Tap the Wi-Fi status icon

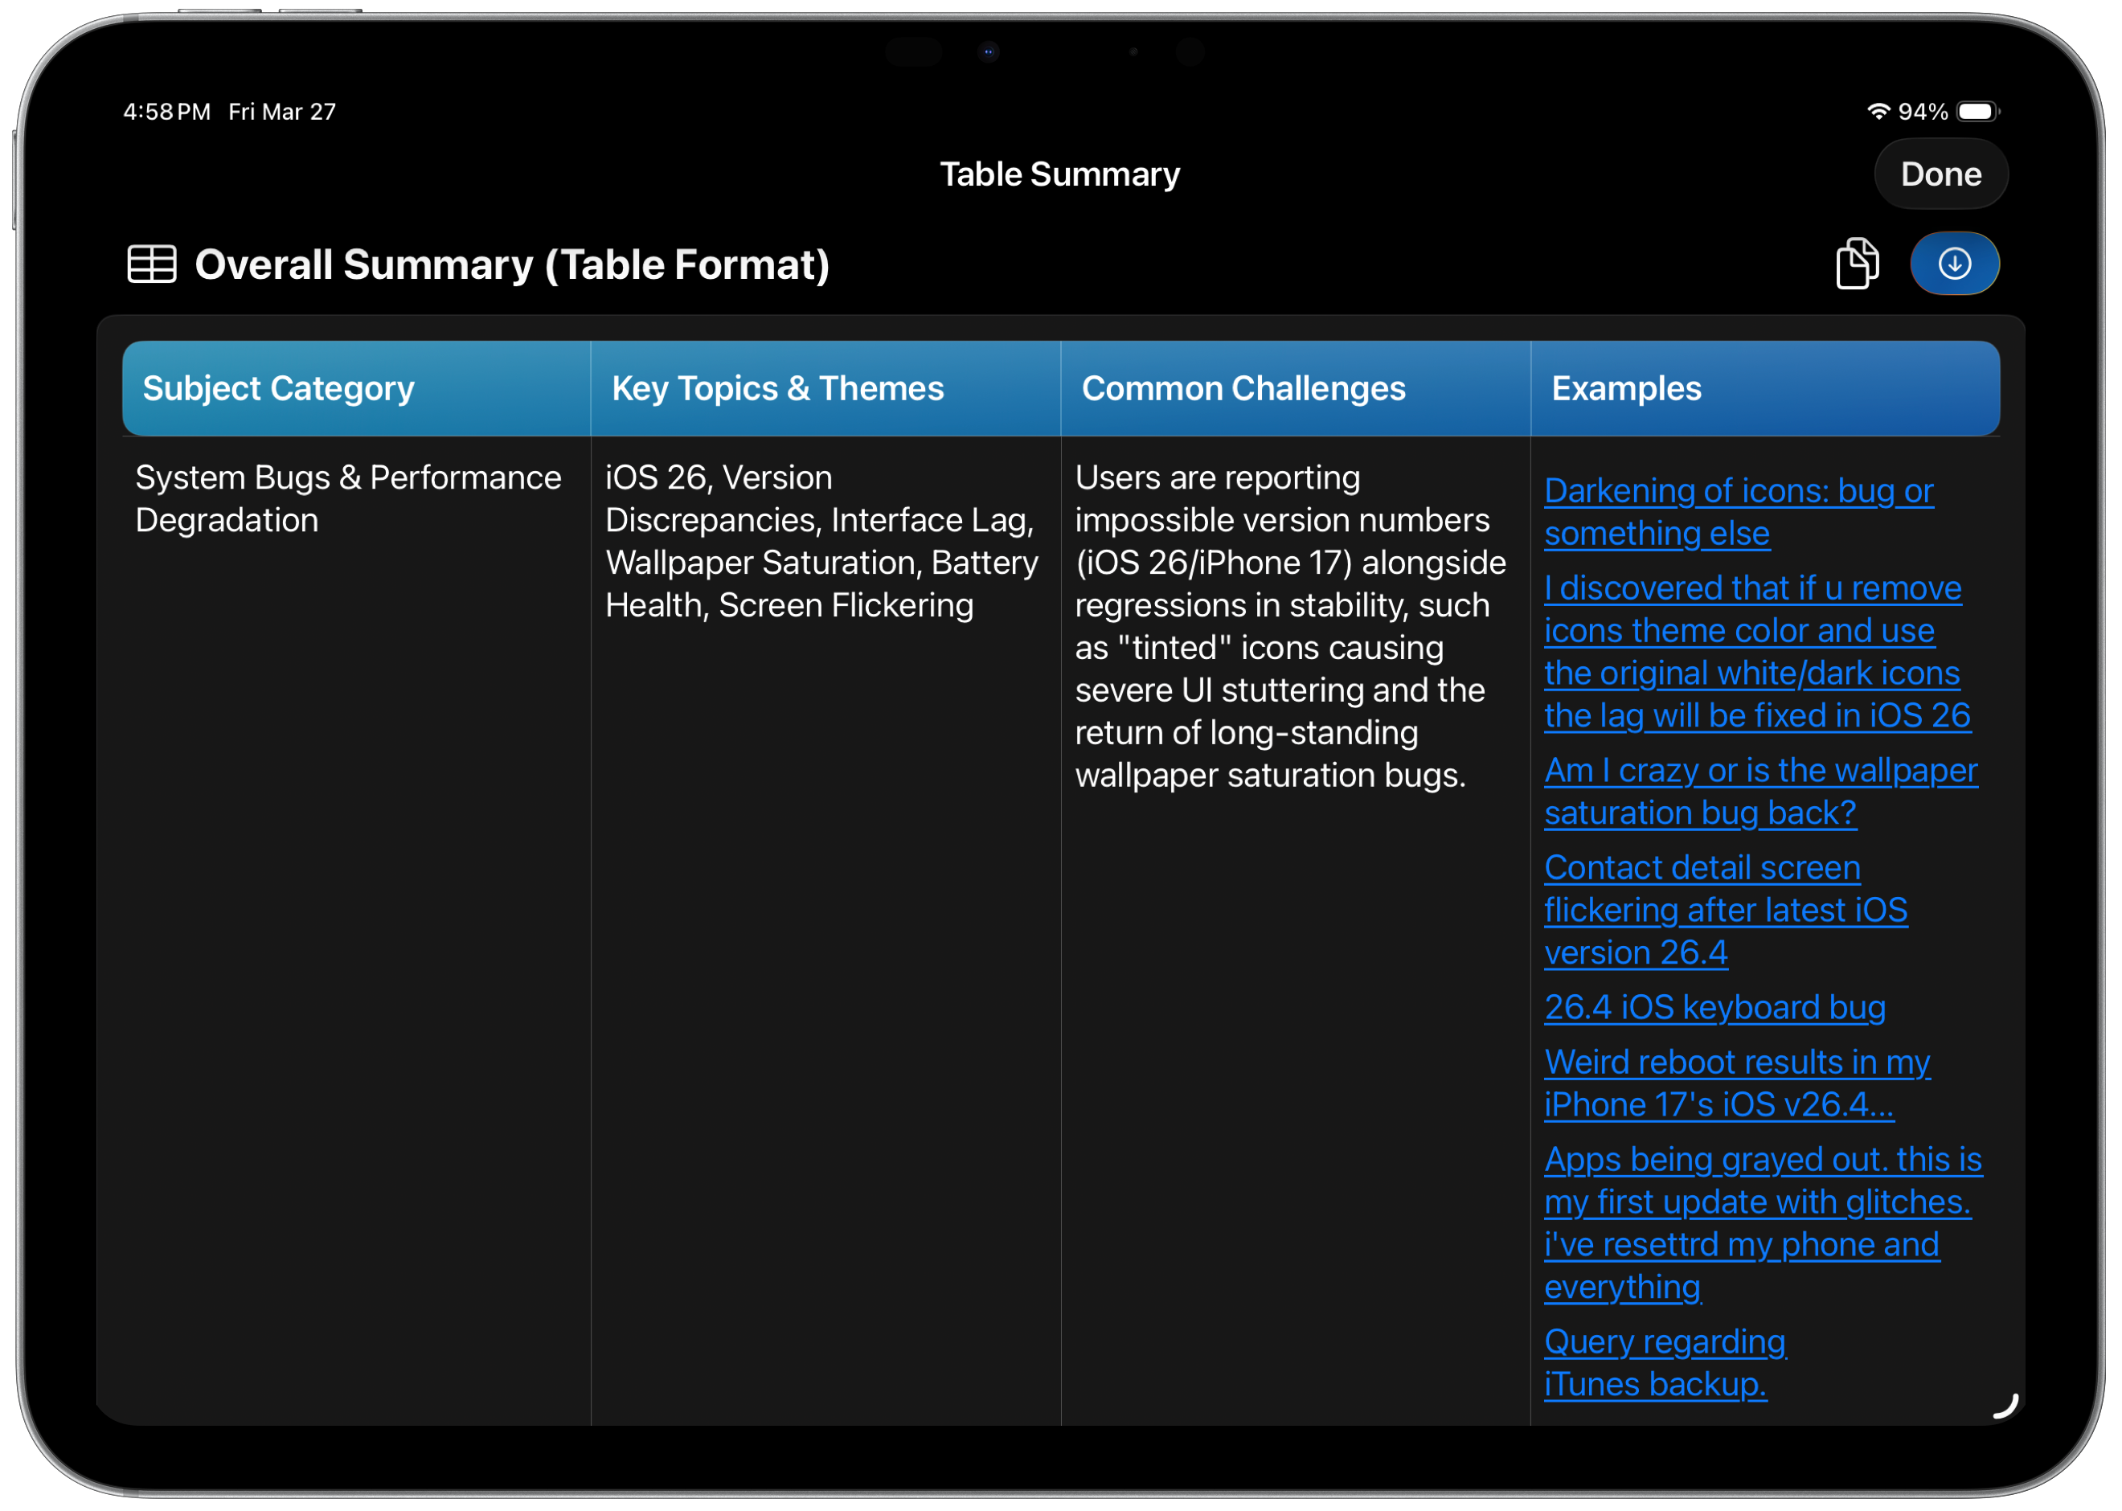(1878, 111)
